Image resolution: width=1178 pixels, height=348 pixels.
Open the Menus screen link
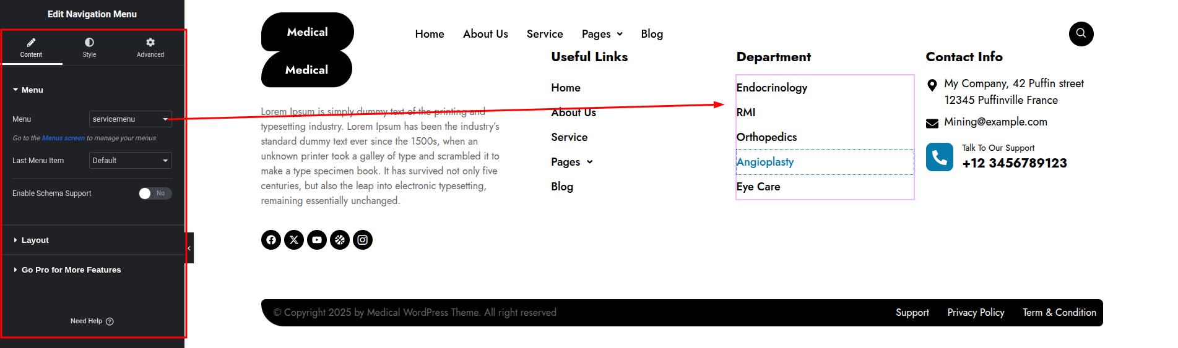coord(63,138)
